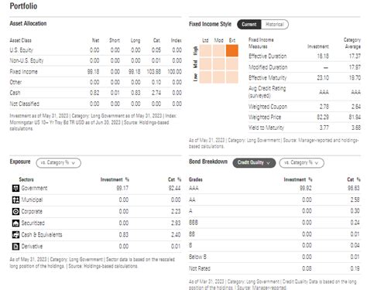Click the Asset Allocation heading

[x=28, y=23]
